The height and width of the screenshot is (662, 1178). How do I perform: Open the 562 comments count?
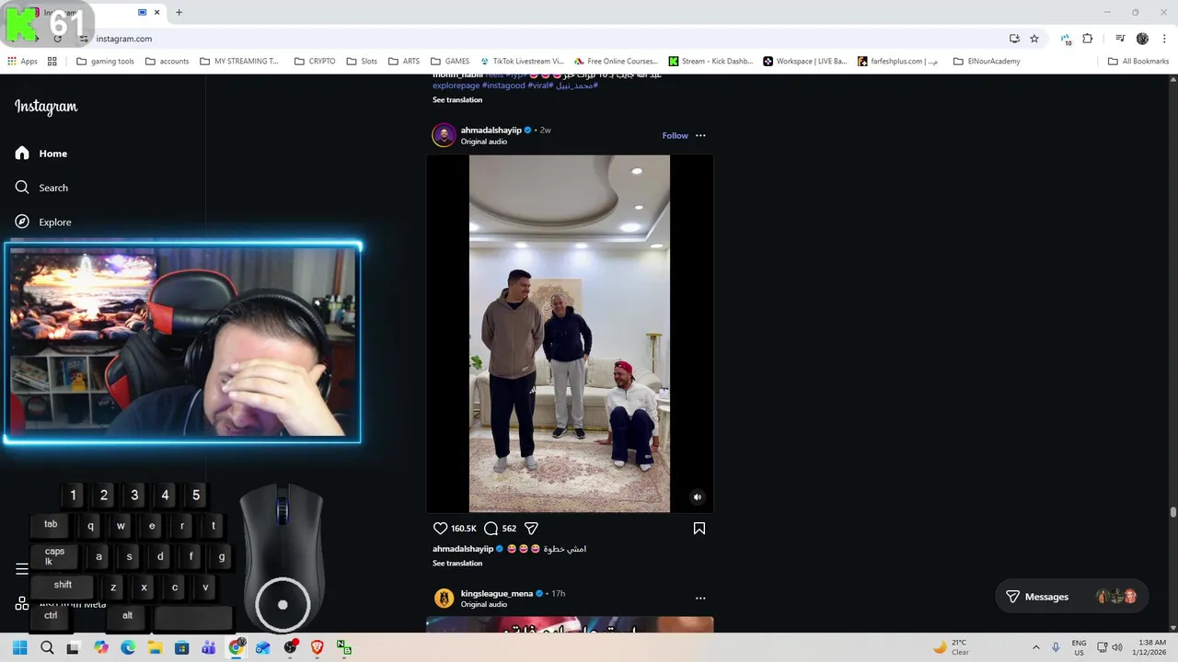click(x=509, y=529)
